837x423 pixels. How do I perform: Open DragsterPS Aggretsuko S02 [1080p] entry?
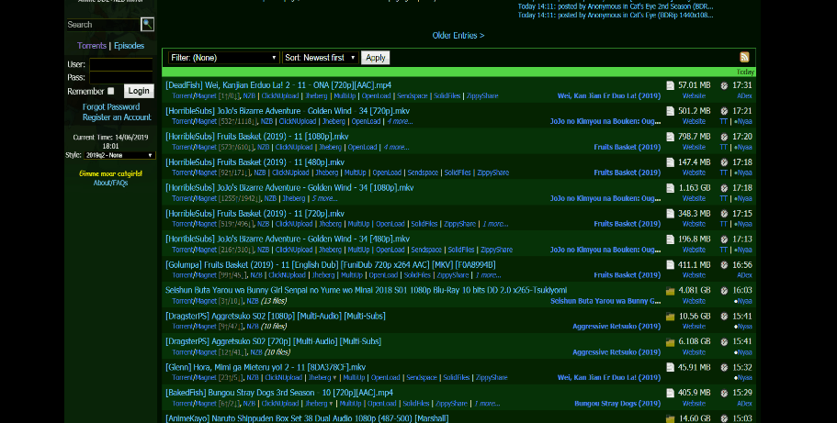pos(276,316)
